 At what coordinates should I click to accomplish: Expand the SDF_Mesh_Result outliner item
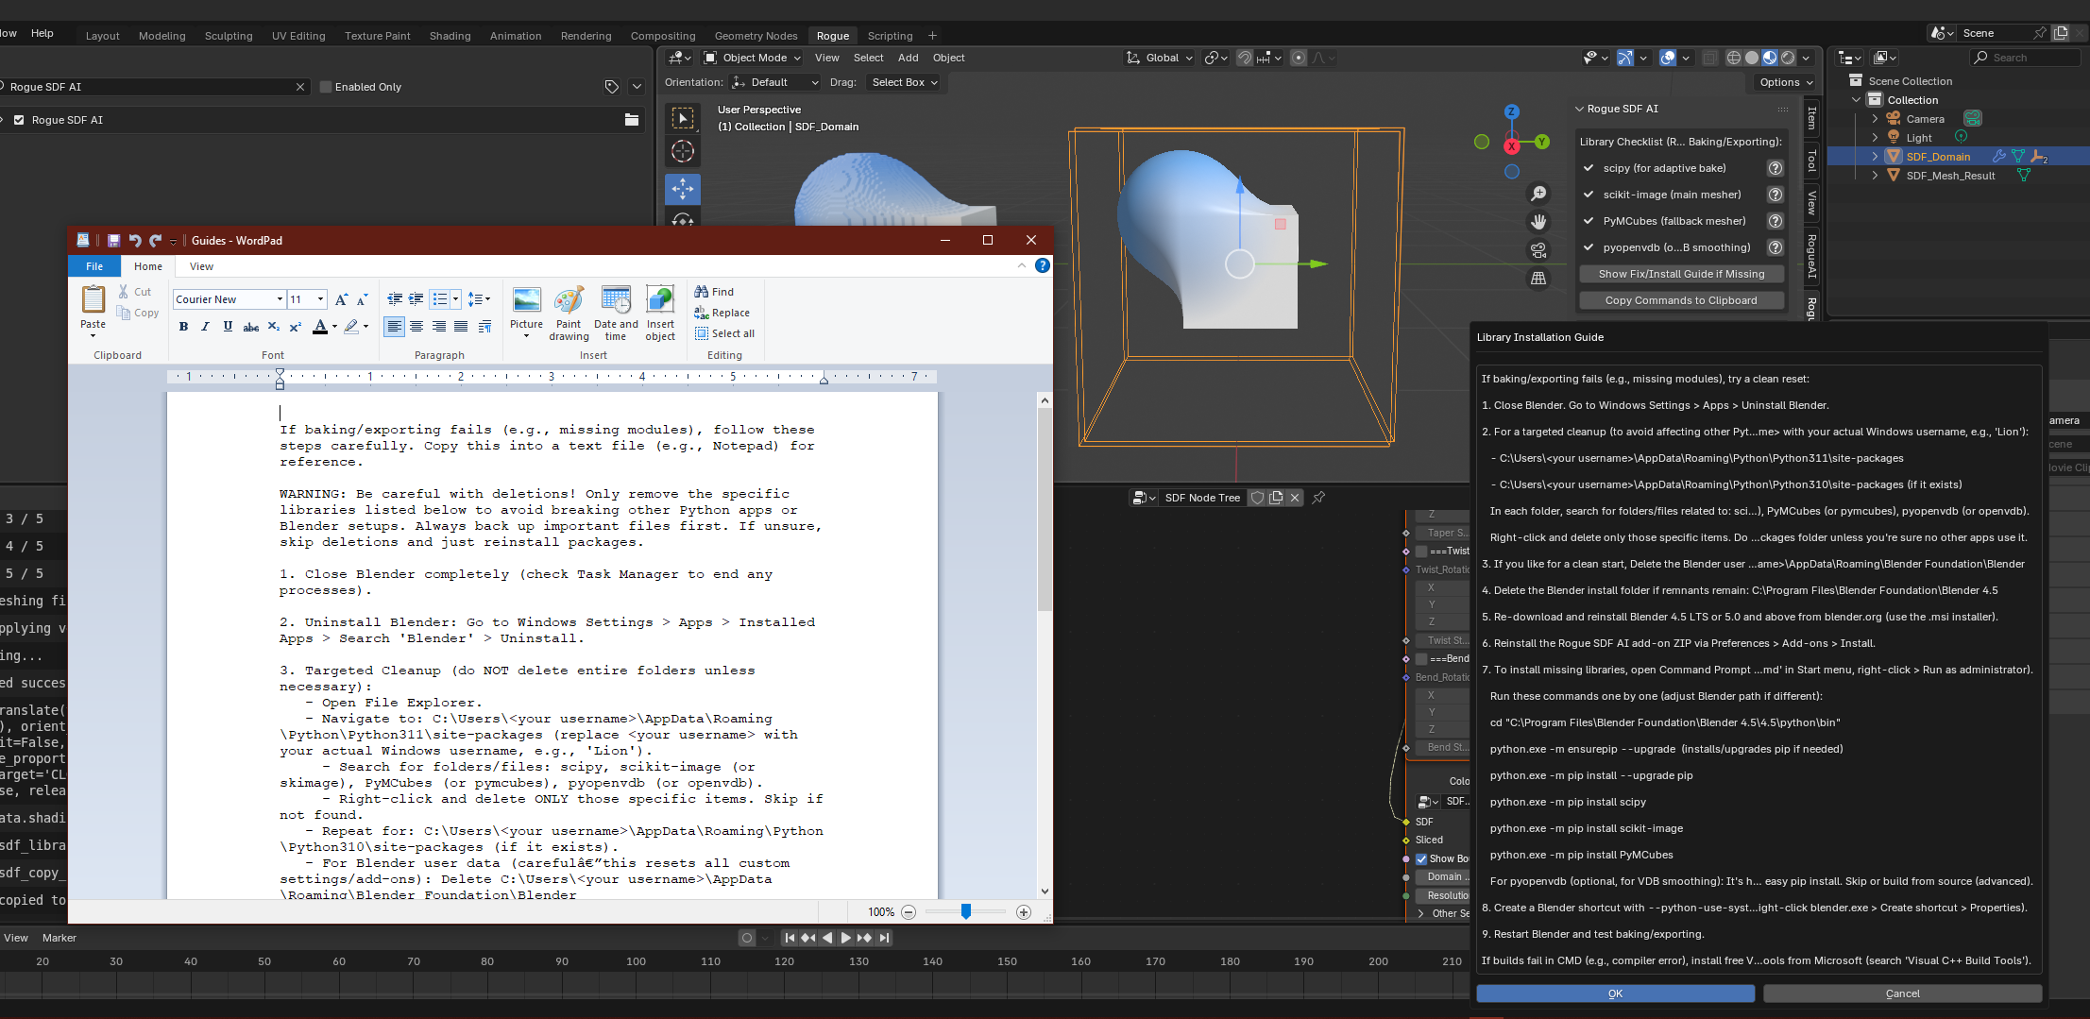point(1875,176)
